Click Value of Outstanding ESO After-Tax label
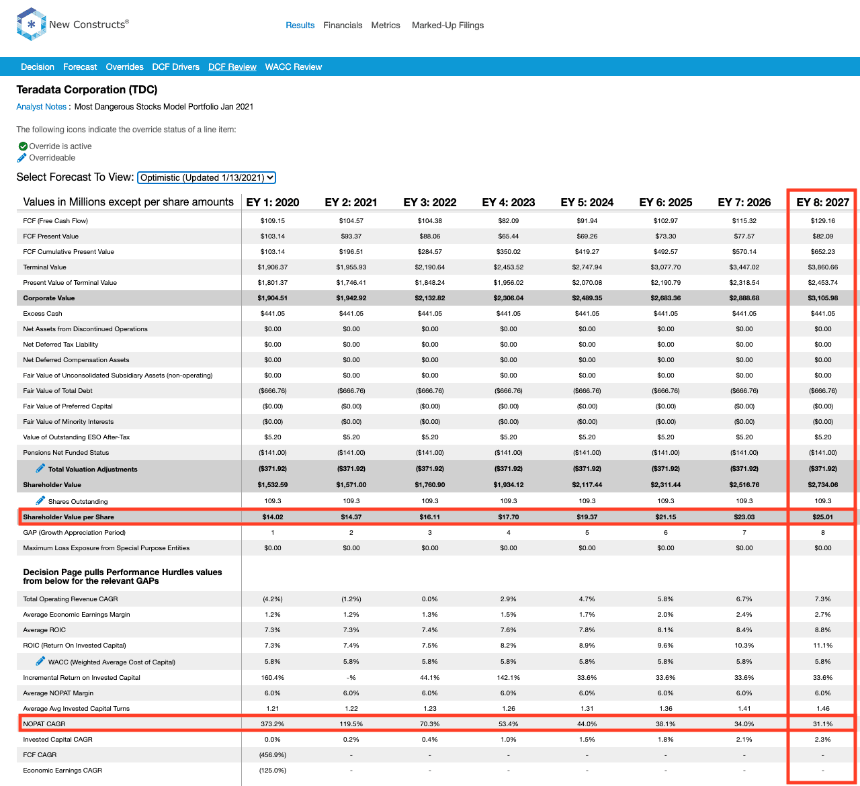 (77, 437)
